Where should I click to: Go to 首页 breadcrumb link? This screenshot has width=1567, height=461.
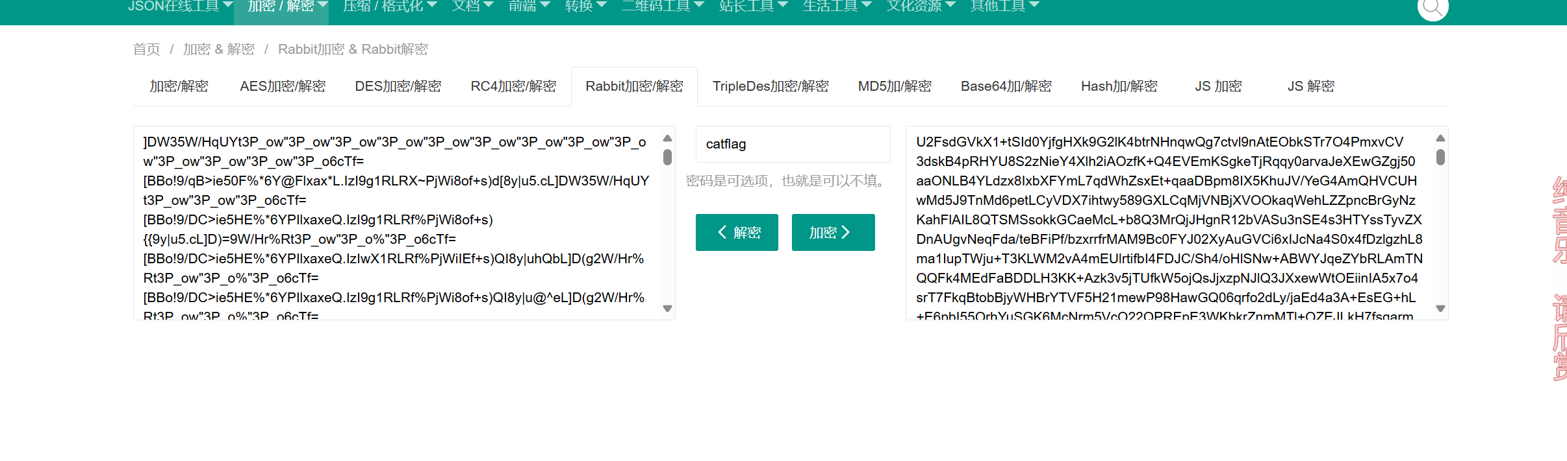(146, 49)
